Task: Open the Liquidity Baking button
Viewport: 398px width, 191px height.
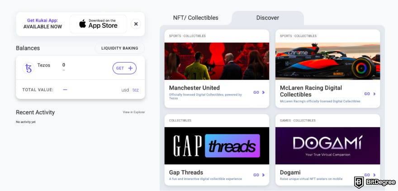Action: (x=120, y=48)
